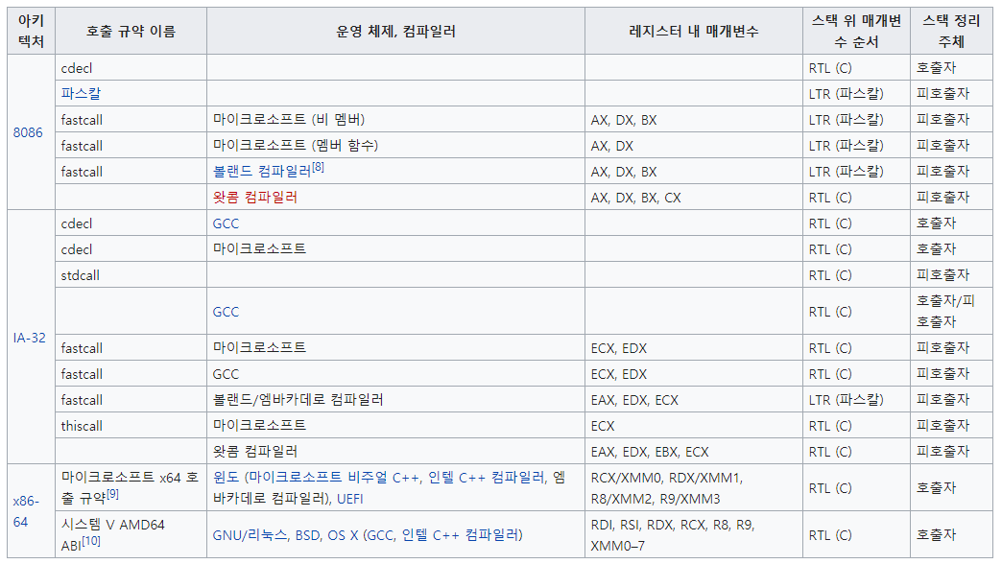
Task: Open footnote [9] after 마이크로소프트 x64 호출 규약
Action: click(x=112, y=494)
